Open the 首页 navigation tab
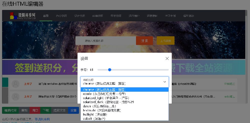 pos(46,16)
